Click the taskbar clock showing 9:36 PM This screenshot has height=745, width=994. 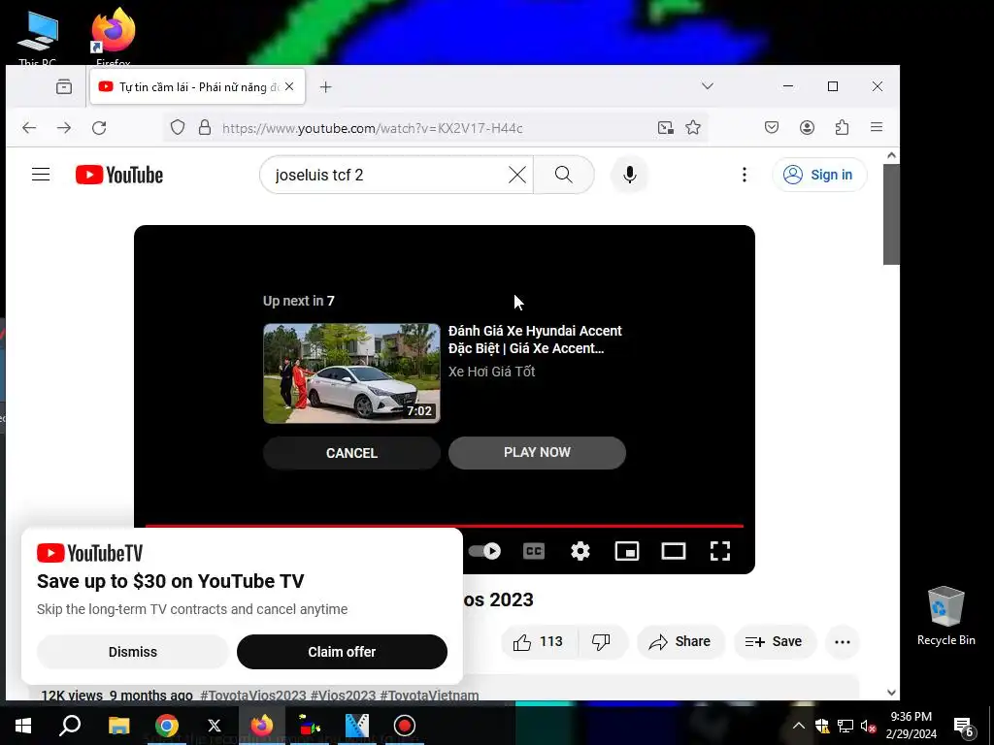point(911,726)
